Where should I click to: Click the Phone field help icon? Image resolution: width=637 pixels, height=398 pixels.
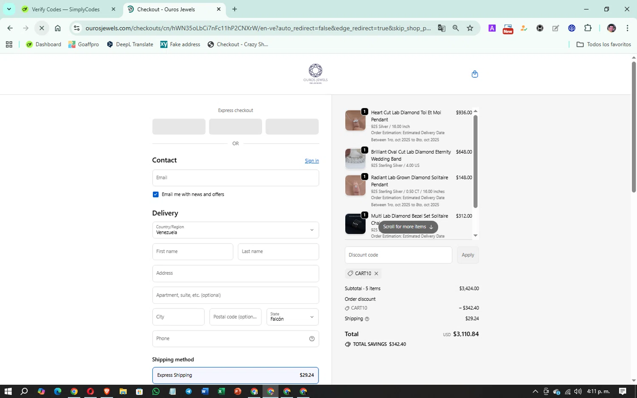[x=312, y=339]
